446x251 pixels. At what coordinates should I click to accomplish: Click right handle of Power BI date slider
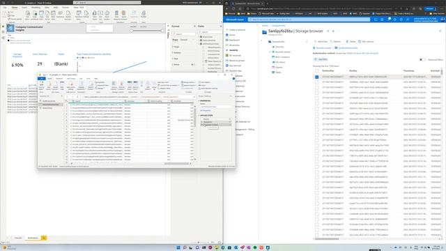[162, 31]
